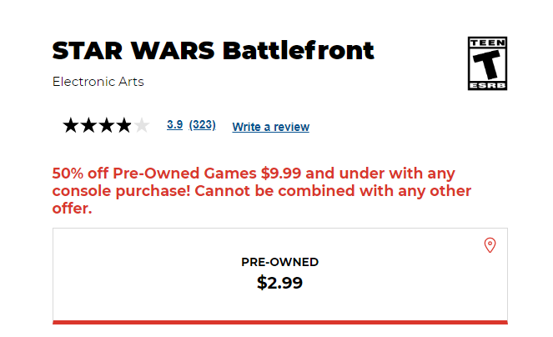Viewport: 553px width, 337px height.
Task: Click the large T in the rating badge
Action: click(x=488, y=63)
